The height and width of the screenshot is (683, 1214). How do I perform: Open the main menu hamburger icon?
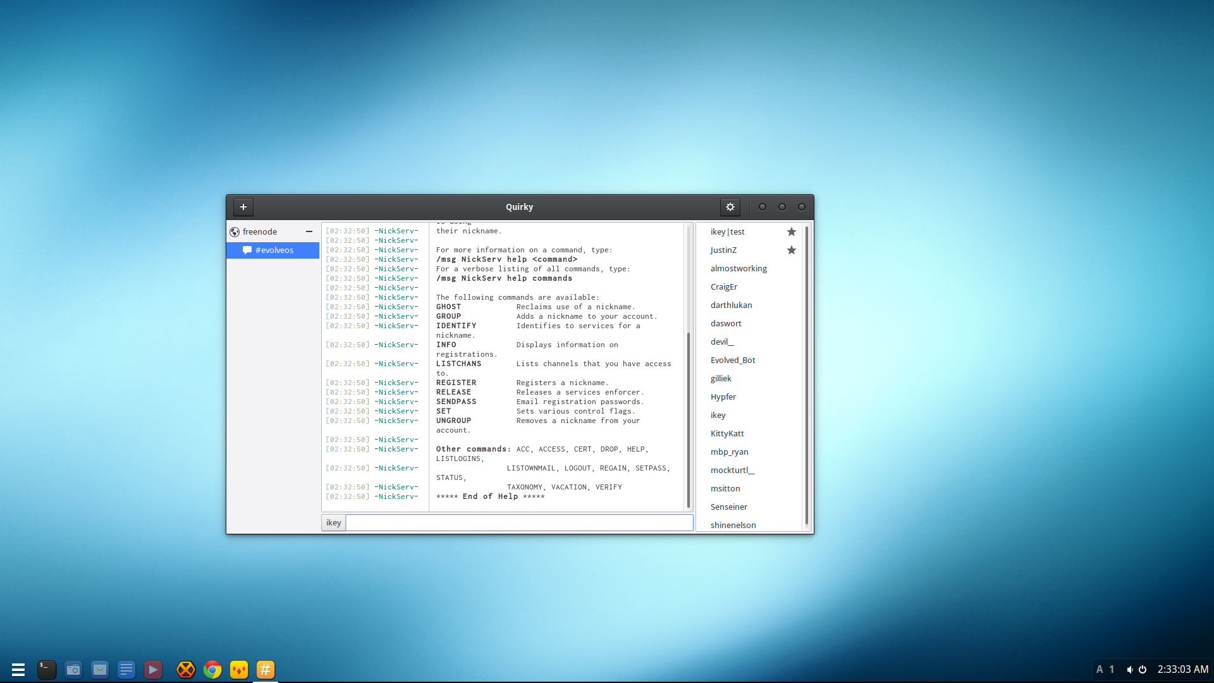(18, 669)
